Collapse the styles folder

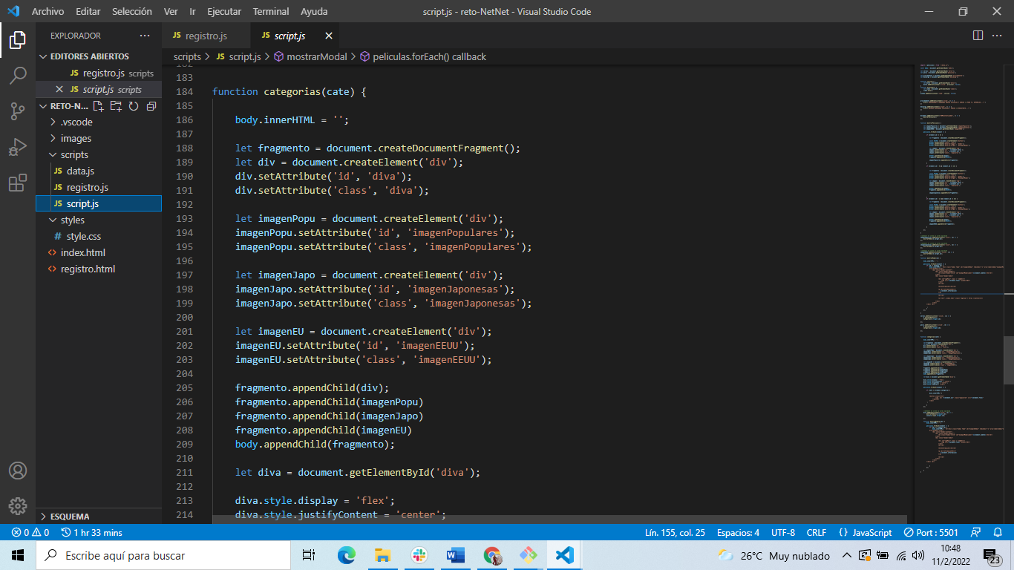pyautogui.click(x=99, y=220)
